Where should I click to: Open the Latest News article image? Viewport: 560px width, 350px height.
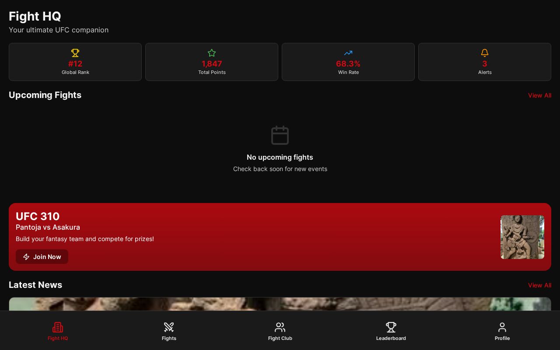pos(280,304)
